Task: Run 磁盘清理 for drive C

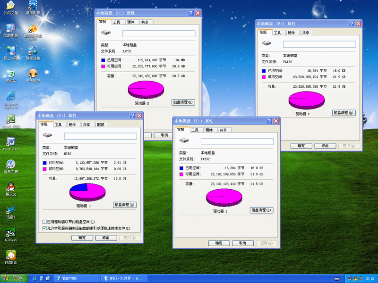Action: coord(125,205)
